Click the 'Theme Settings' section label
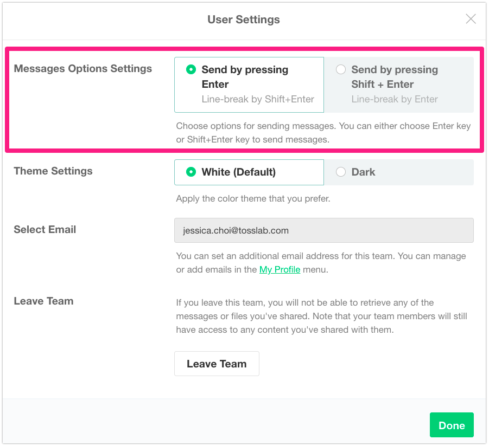 [53, 171]
